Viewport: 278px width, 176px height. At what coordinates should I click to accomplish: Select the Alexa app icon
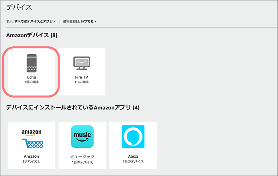tap(133, 136)
